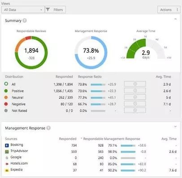Select the Not Rated gray dot
The image size is (182, 178).
pos(6,110)
